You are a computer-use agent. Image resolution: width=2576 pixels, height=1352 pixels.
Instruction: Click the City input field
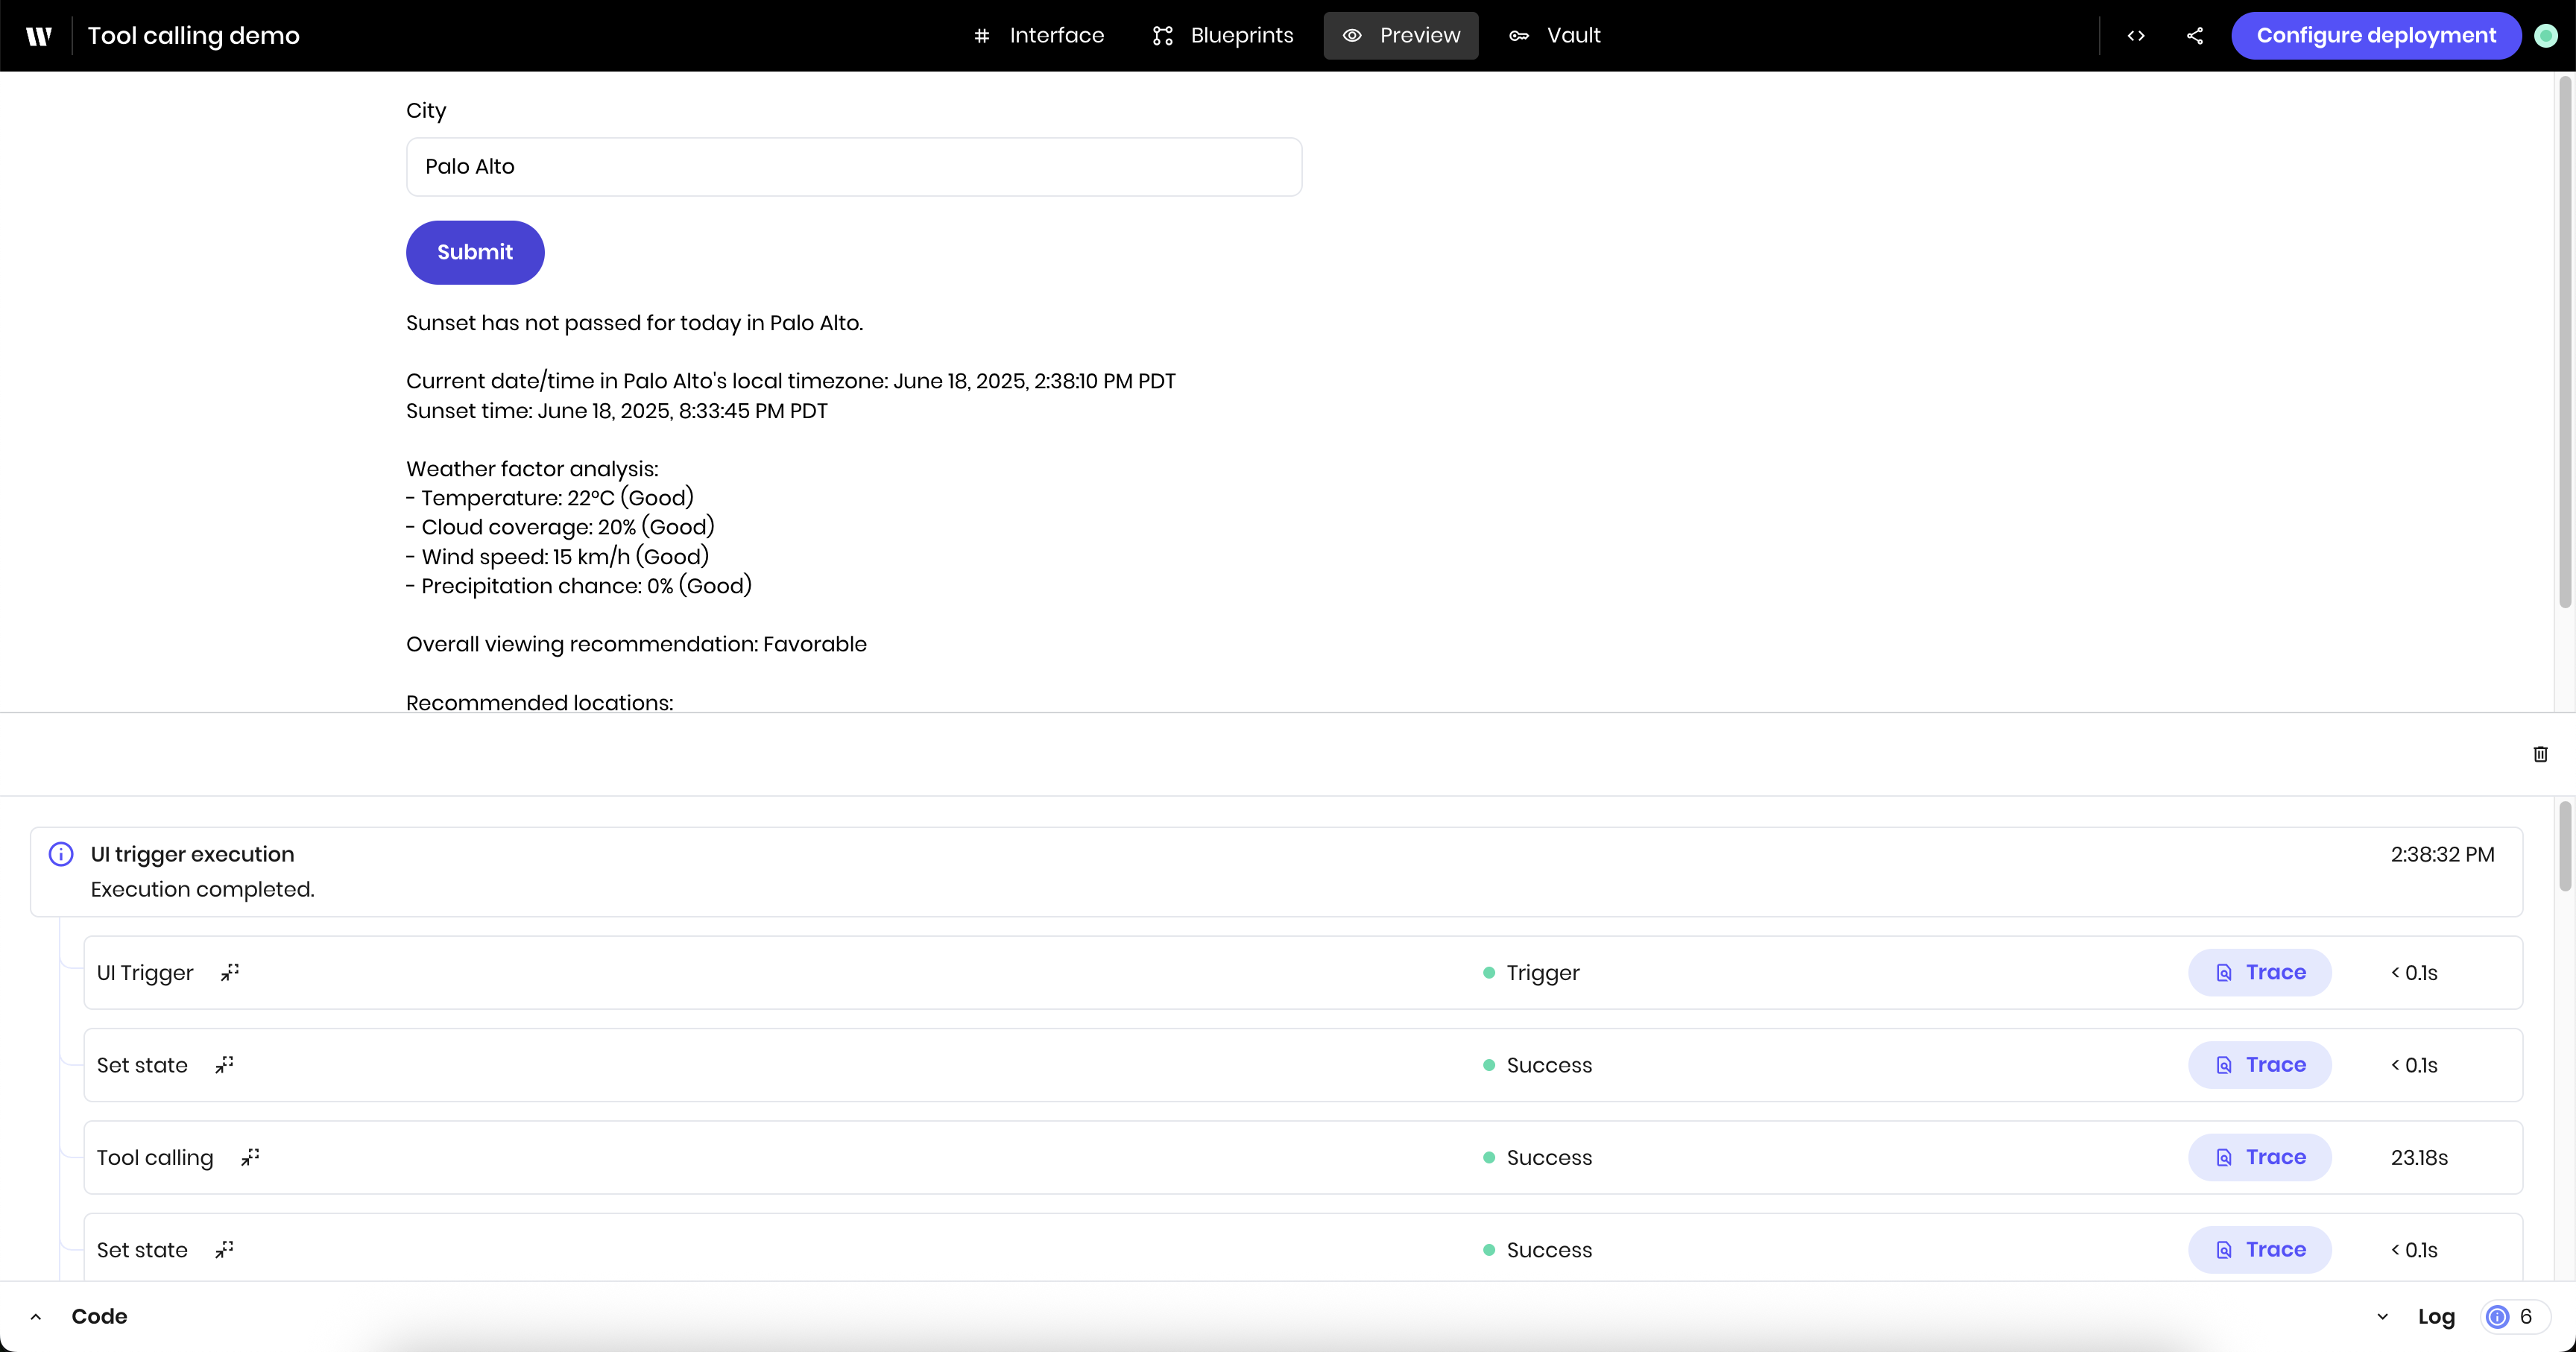[x=853, y=167]
